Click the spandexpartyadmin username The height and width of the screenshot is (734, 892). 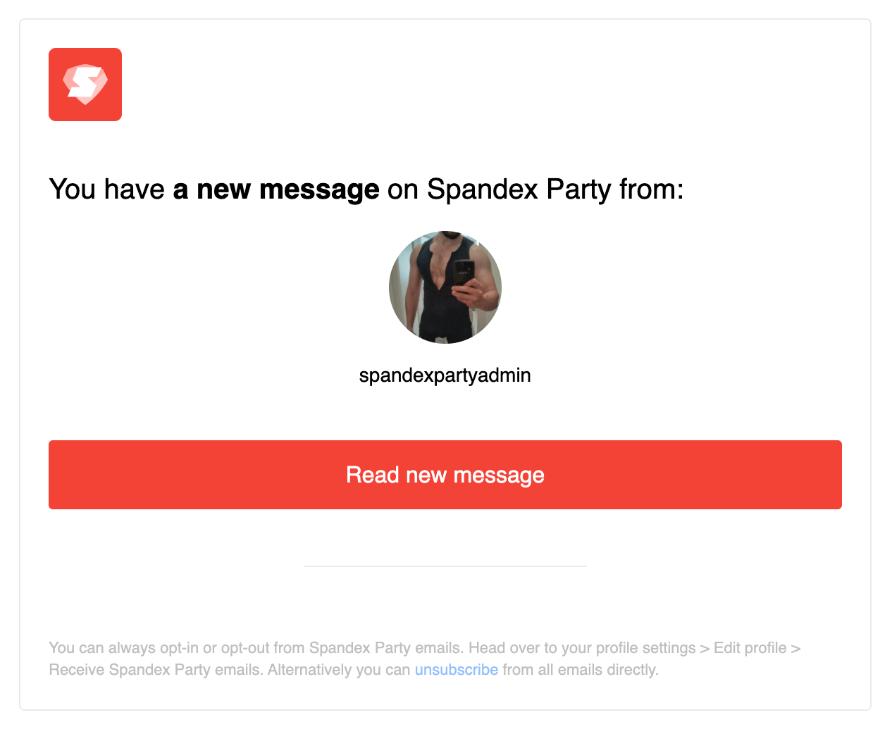point(445,375)
